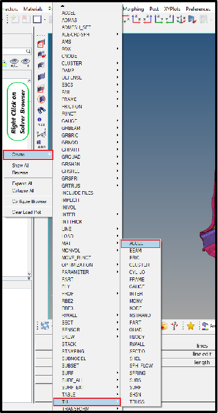The image size is (218, 413).
Task: Open the XYPlots menu in the menu bar
Action: (x=172, y=9)
